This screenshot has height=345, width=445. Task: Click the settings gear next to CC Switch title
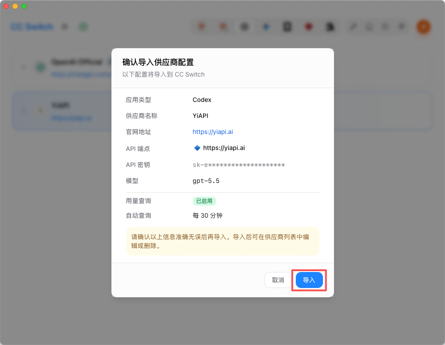tap(65, 27)
